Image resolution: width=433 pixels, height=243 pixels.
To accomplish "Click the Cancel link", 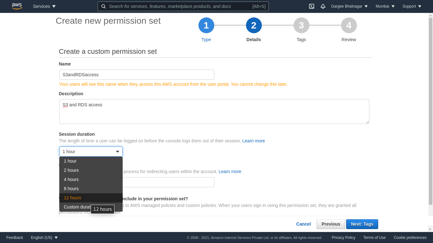I will [303, 224].
